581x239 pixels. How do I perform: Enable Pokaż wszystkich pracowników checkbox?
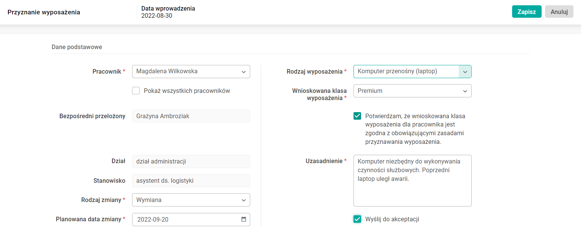[x=136, y=91]
